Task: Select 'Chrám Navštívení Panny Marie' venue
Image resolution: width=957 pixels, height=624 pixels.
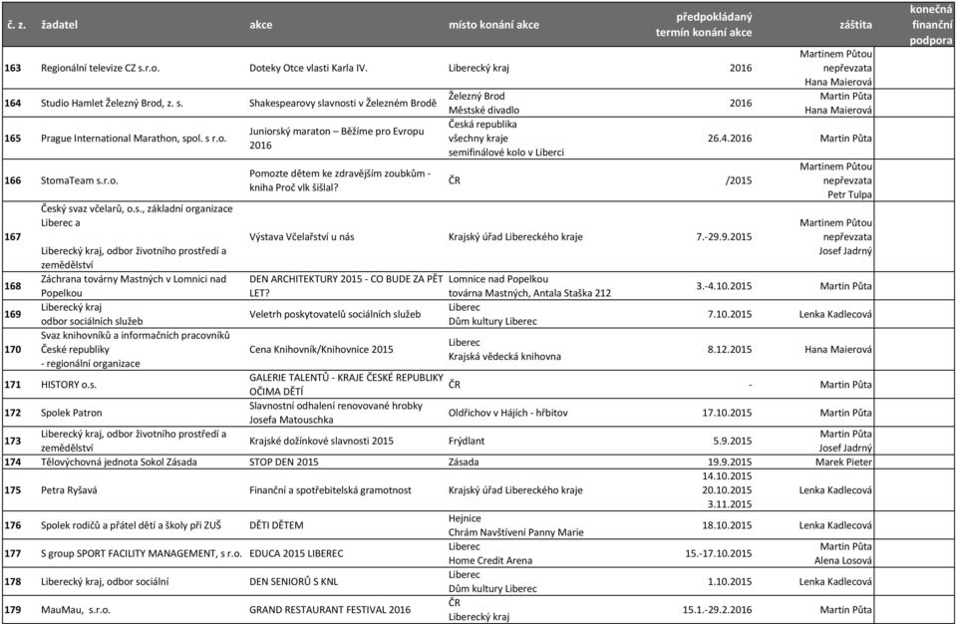Action: (515, 532)
